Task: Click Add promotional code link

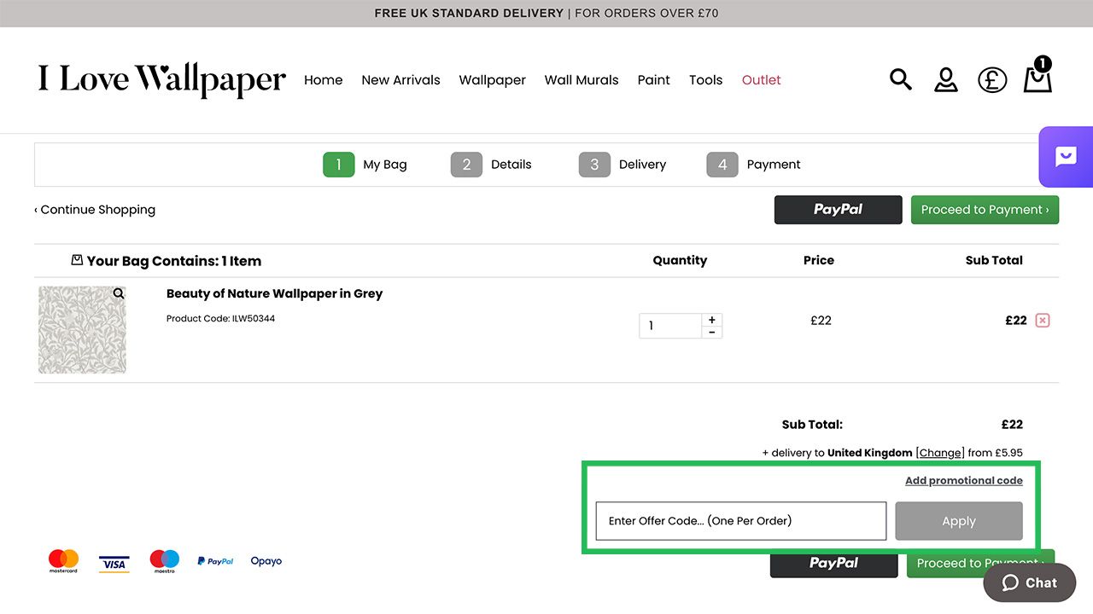Action: click(964, 480)
